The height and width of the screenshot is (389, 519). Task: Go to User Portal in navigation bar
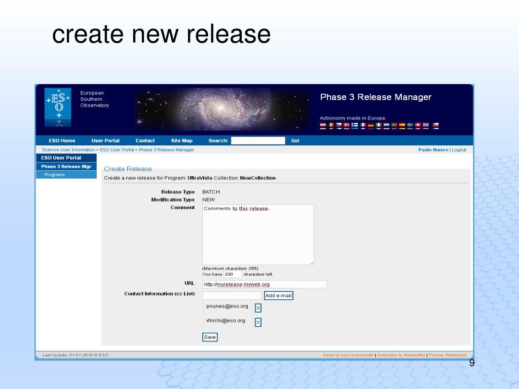pyautogui.click(x=105, y=141)
